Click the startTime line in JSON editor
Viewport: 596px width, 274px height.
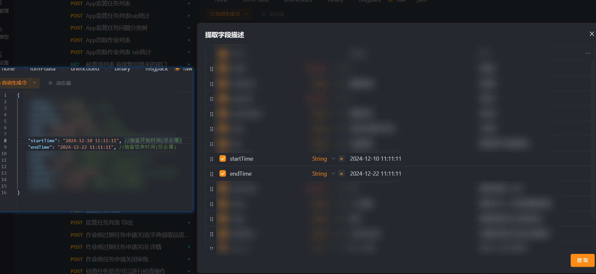tap(105, 141)
